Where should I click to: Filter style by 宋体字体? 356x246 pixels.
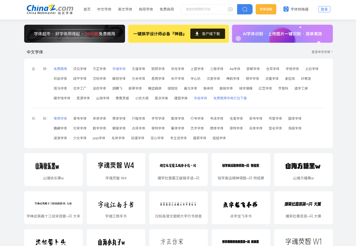coord(100,118)
